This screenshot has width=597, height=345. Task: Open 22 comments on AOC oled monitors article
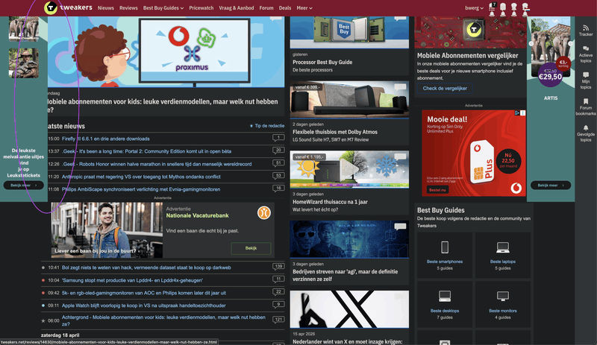[x=278, y=292]
